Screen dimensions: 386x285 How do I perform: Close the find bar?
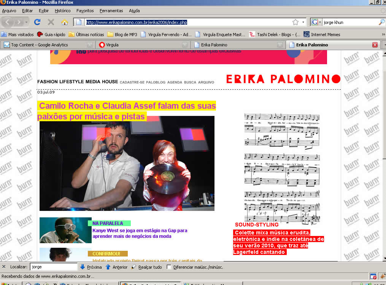tap(4, 267)
